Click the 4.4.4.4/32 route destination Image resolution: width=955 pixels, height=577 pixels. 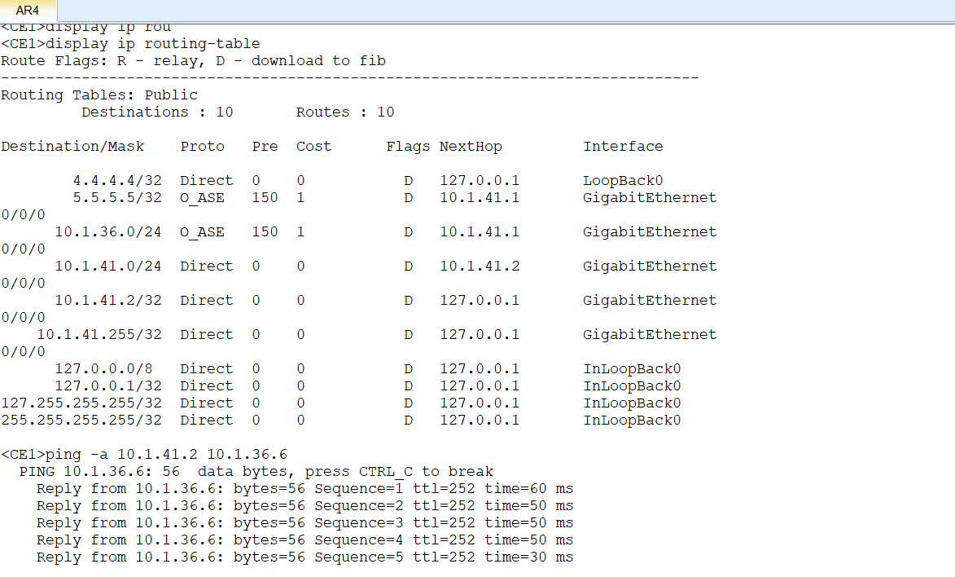(117, 181)
